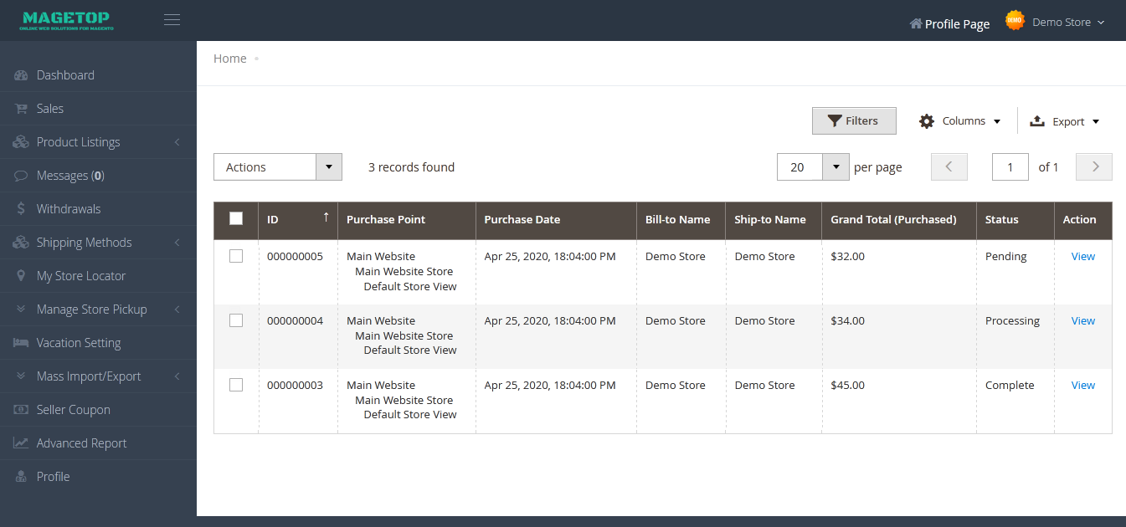Screen dimensions: 1126x527
Task: Open the Export dropdown menu
Action: [1064, 121]
